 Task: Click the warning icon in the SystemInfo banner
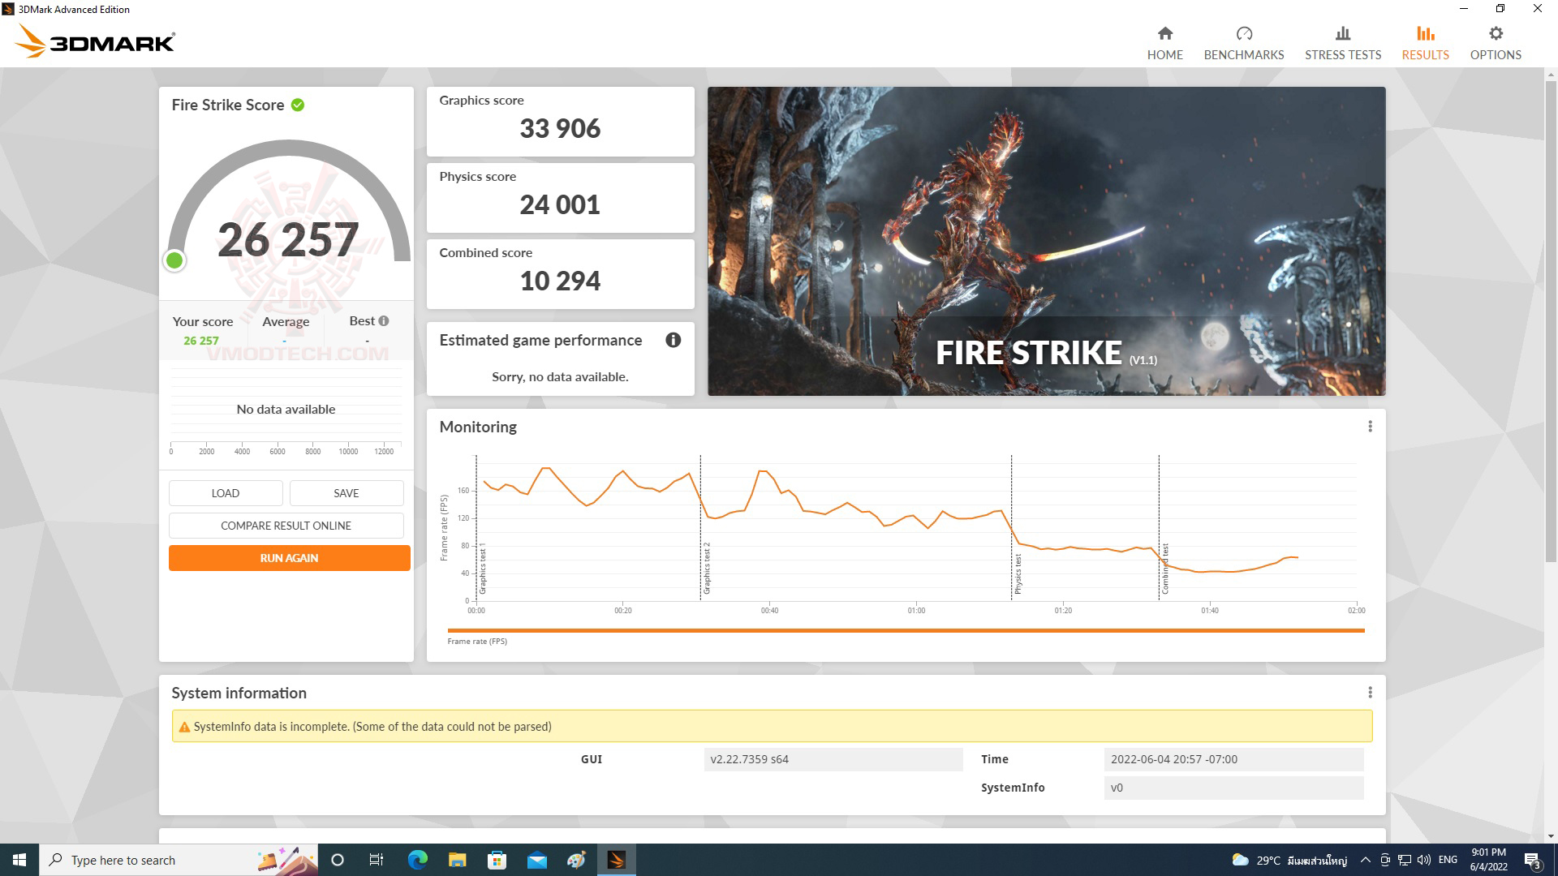coord(184,726)
